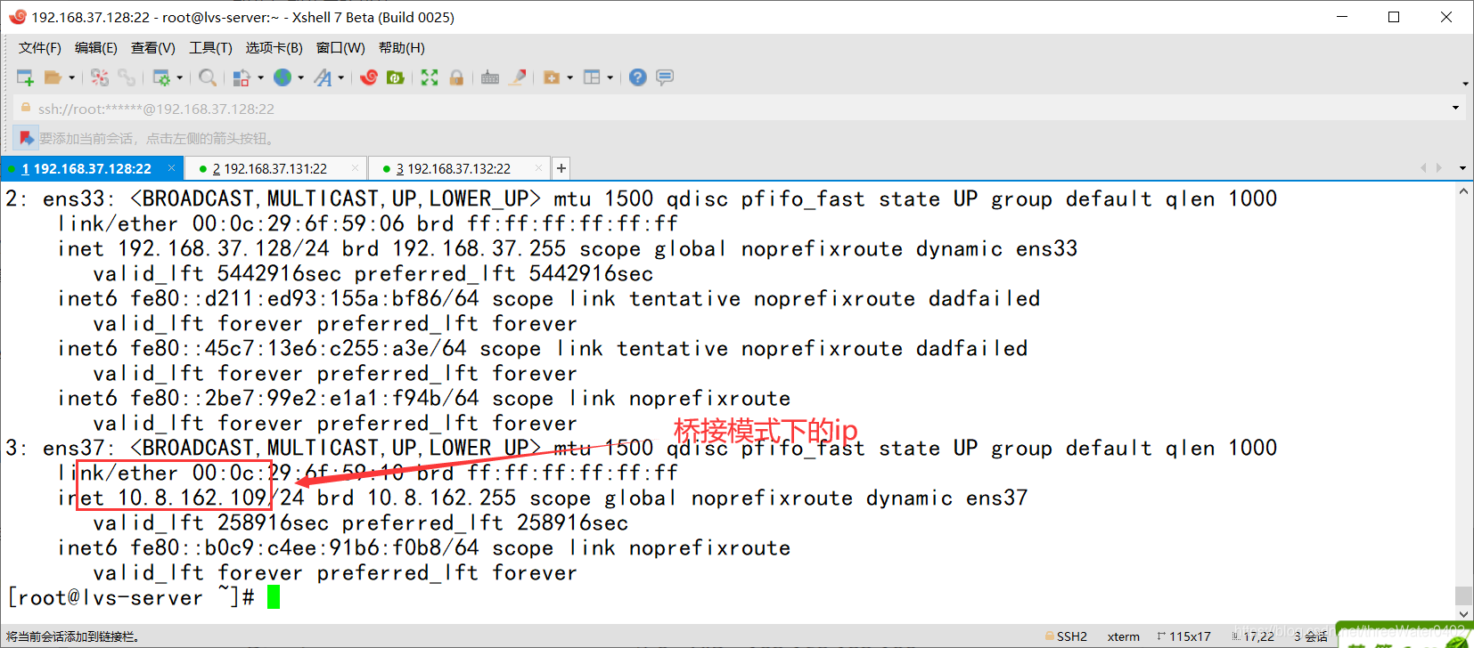The height and width of the screenshot is (648, 1474).
Task: Open the blue Help question mark icon
Action: pos(637,77)
